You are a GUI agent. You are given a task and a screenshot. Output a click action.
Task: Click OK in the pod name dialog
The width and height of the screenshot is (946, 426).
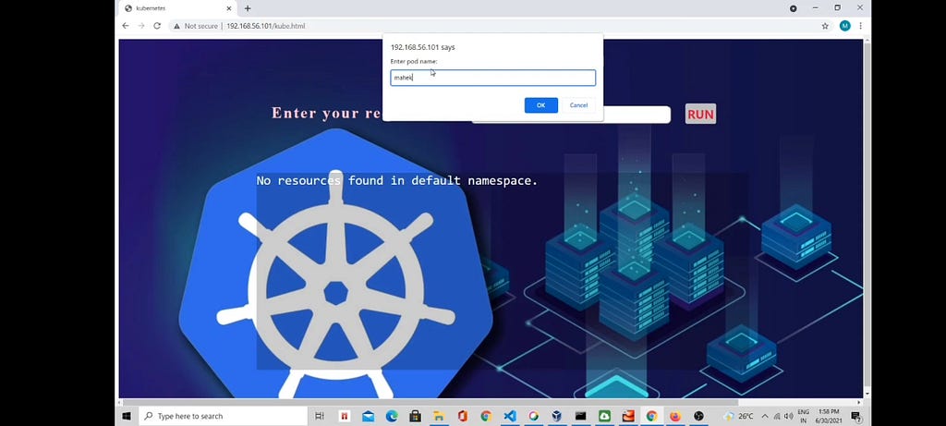point(540,105)
